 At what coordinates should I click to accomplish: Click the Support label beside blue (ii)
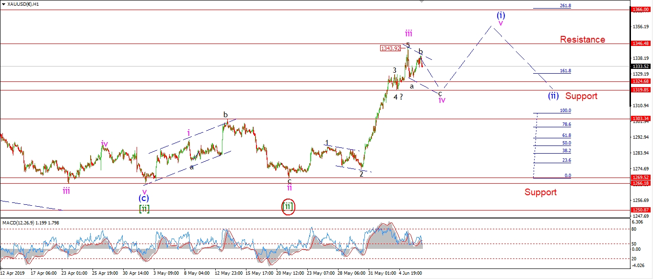coord(581,96)
